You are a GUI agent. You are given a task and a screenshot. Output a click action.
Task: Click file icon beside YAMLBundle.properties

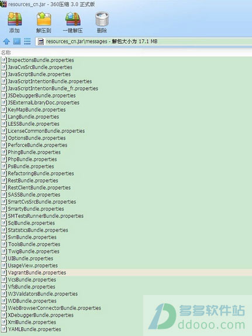(x=4, y=329)
